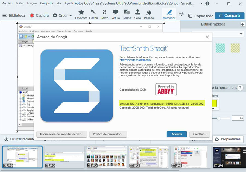
Task: Choose the teal checkered quick style
Action: tap(220, 48)
